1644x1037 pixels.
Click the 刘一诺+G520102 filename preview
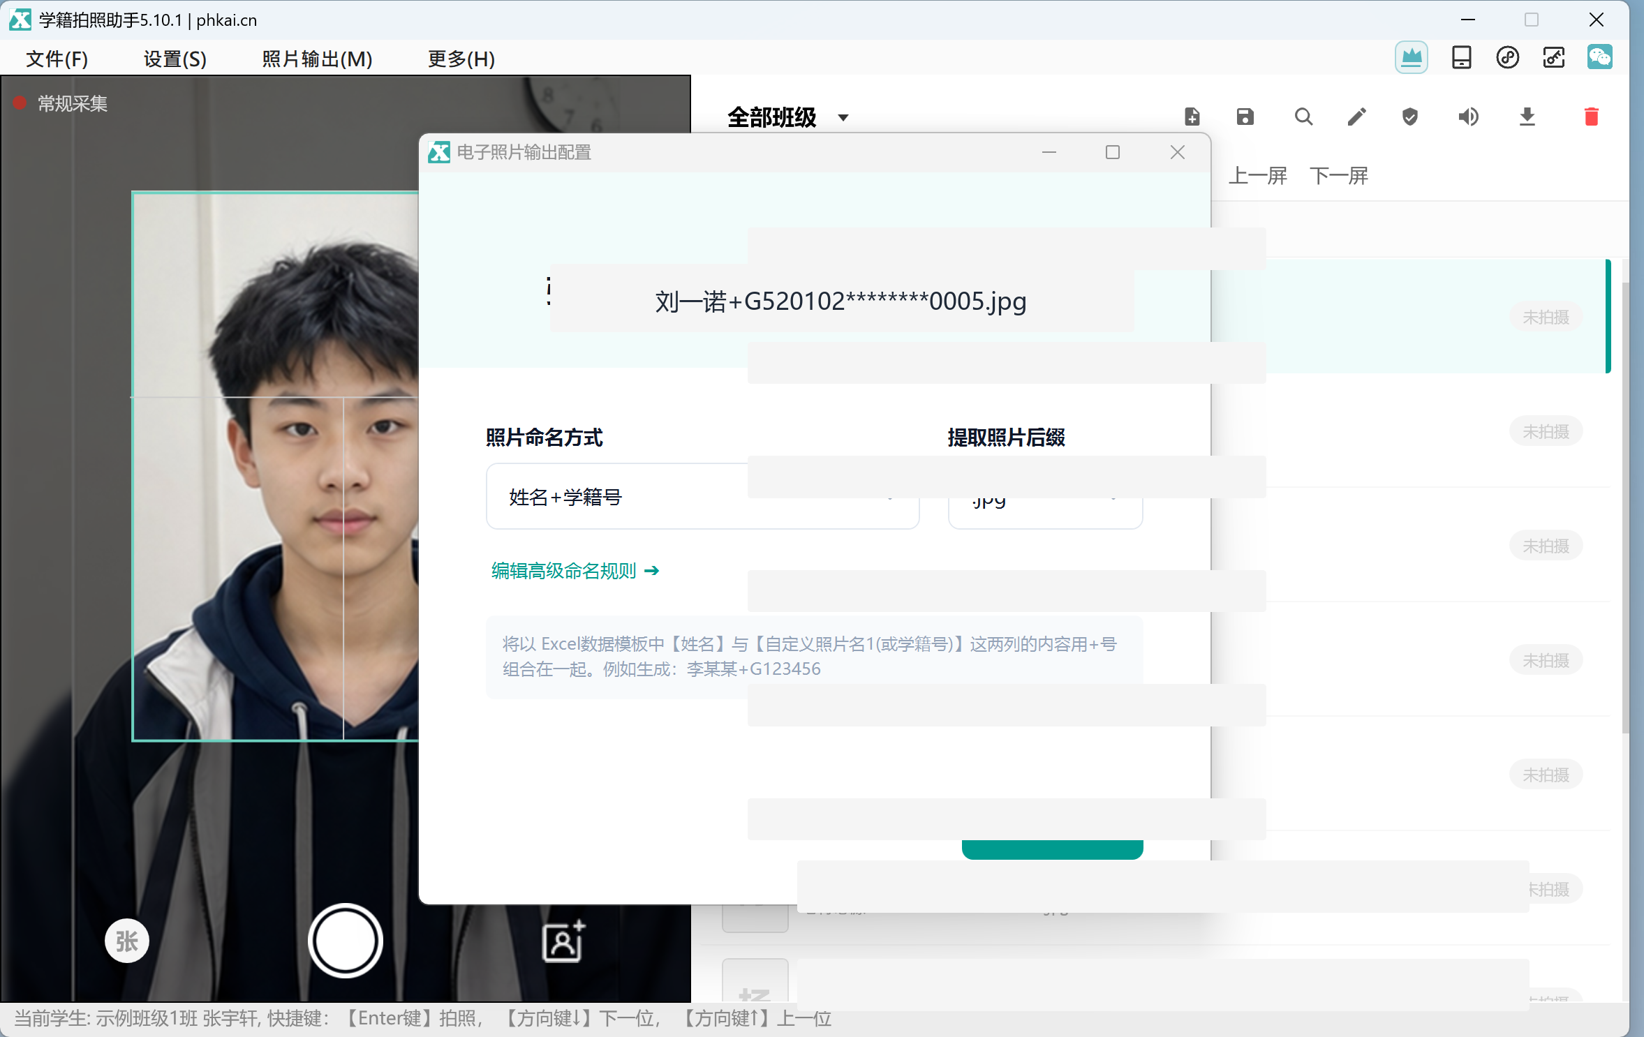click(840, 301)
